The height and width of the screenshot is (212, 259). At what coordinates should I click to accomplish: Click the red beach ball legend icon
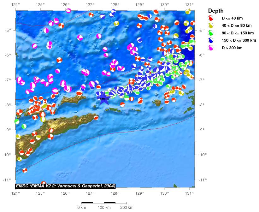(211, 18)
